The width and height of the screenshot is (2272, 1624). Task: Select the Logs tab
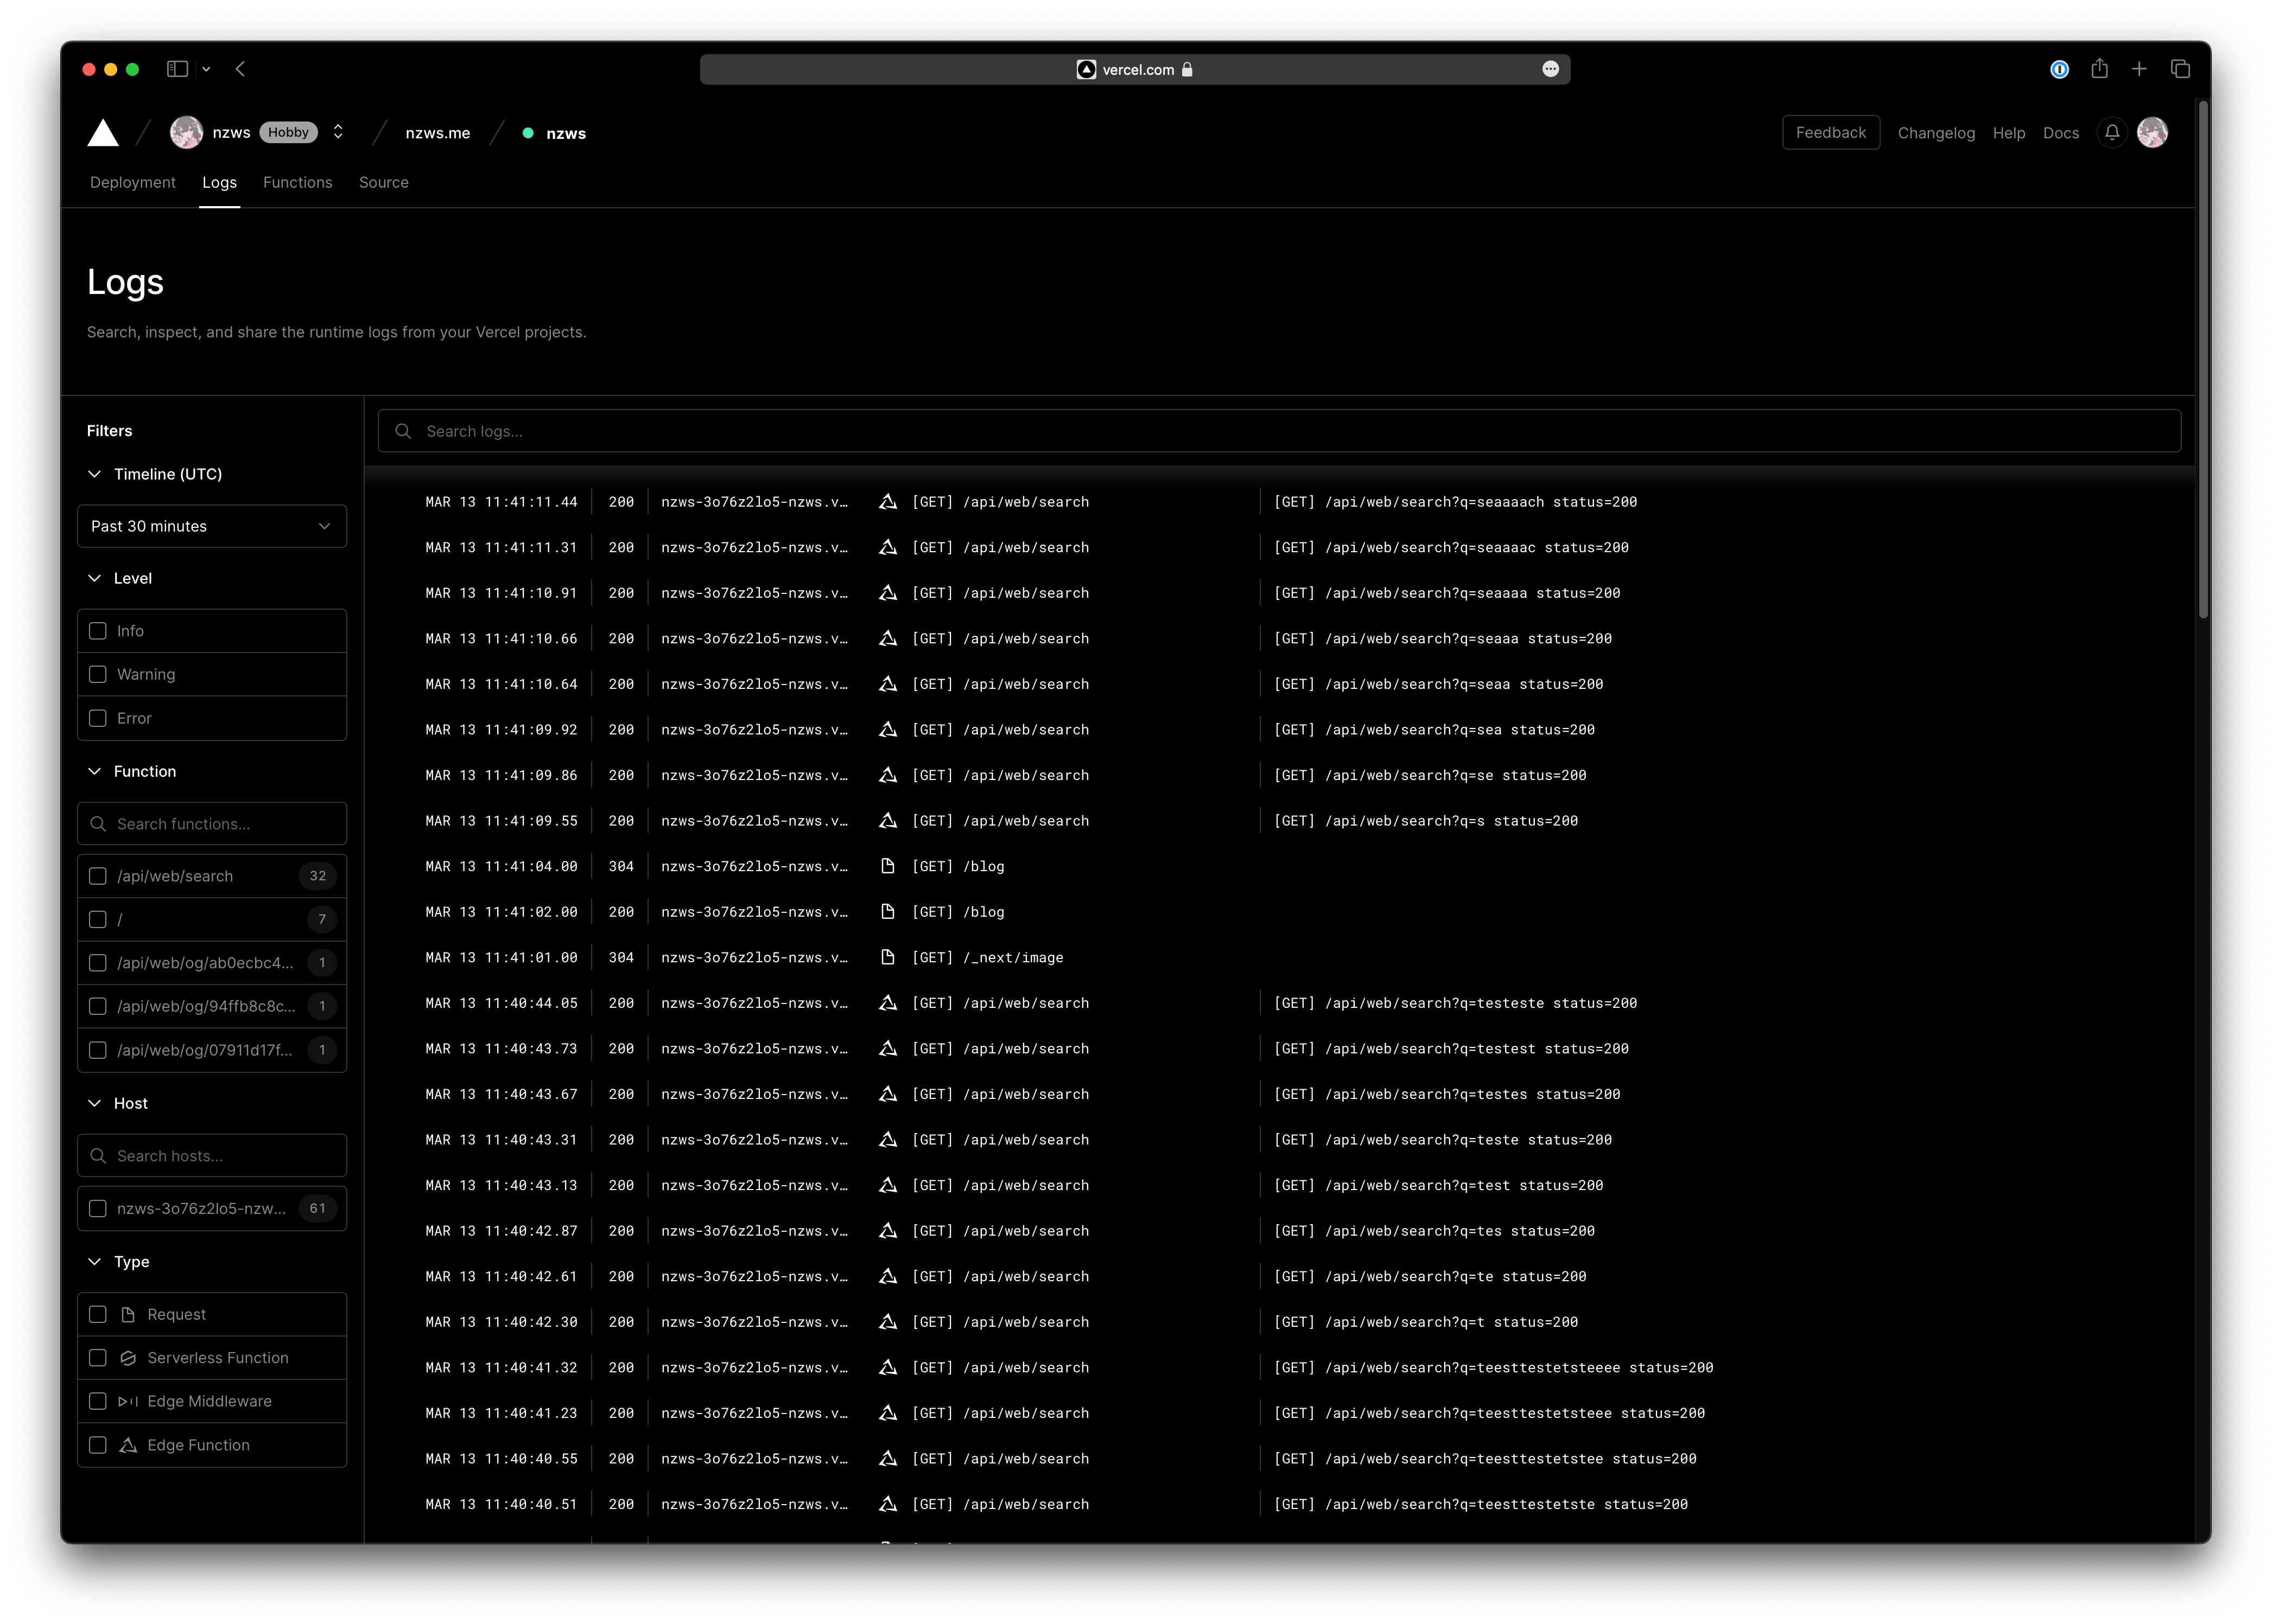pos(219,182)
